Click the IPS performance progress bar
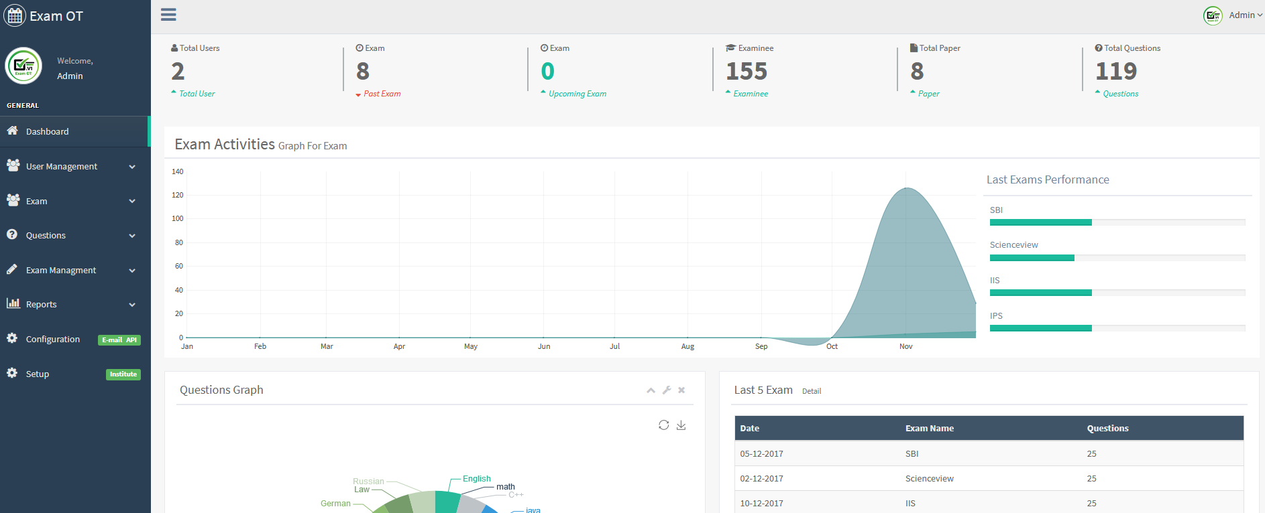Image resolution: width=1265 pixels, height=513 pixels. click(1117, 328)
